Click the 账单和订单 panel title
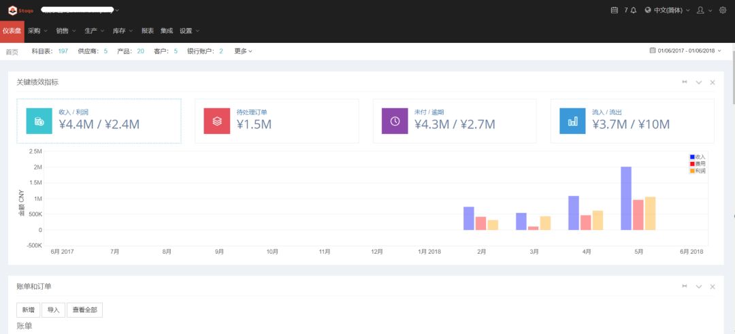Viewport: 735px width, 334px height. [x=34, y=286]
